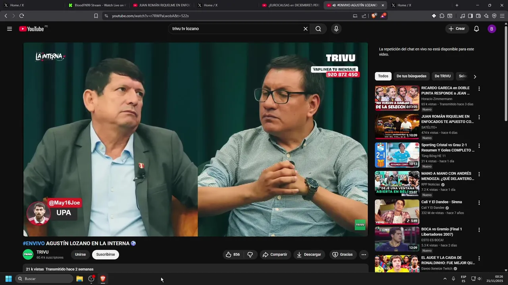Open options for Sporting Cristal vs Grau video

coord(479,146)
